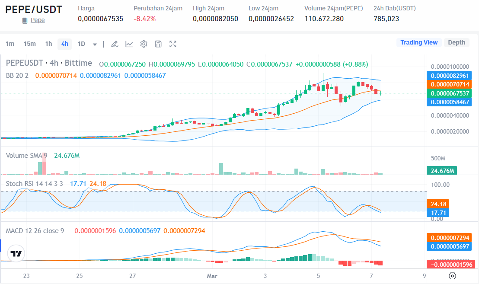The image size is (479, 284).
Task: Enter fullscreen chart mode
Action: coord(173,44)
